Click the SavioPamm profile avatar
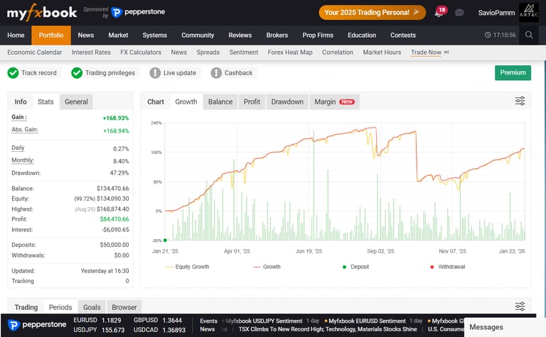Screen dimensions: 546x337 click(x=528, y=13)
